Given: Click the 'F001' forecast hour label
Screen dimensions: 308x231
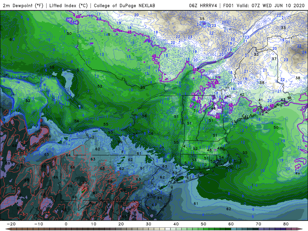Looking at the screenshot, I should point(229,5).
